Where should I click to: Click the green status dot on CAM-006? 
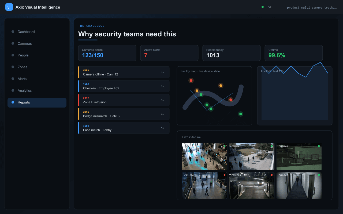tap(319, 175)
